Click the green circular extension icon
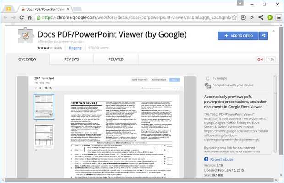The width and height of the screenshot is (284, 183). (x=270, y=17)
